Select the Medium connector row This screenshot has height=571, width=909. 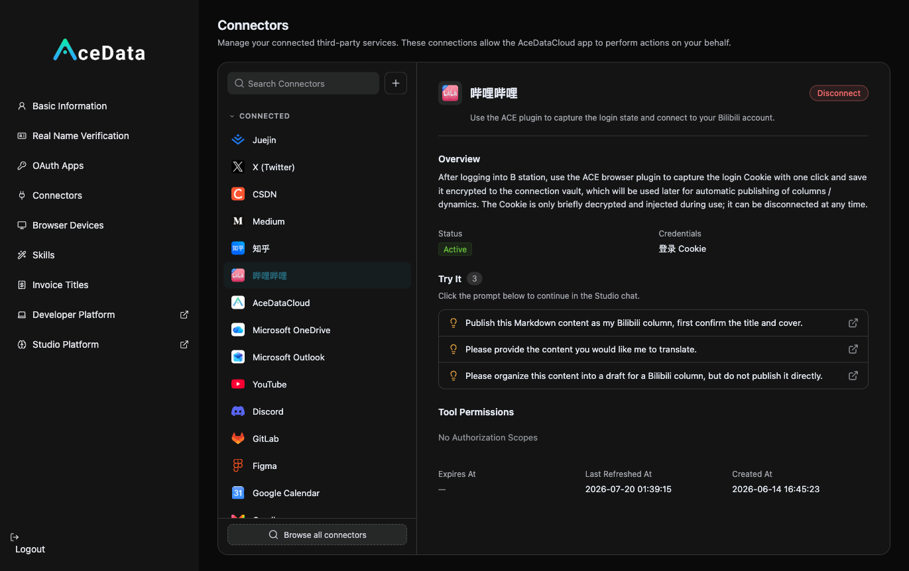(317, 221)
